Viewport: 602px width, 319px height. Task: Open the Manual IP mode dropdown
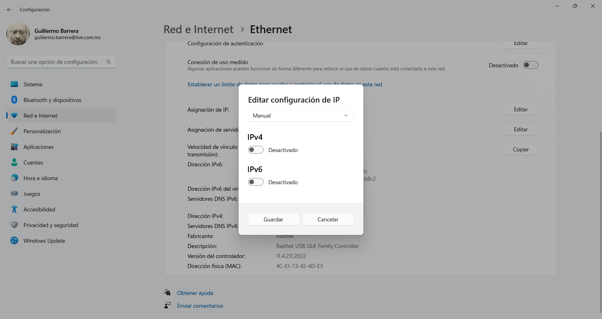coord(301,115)
